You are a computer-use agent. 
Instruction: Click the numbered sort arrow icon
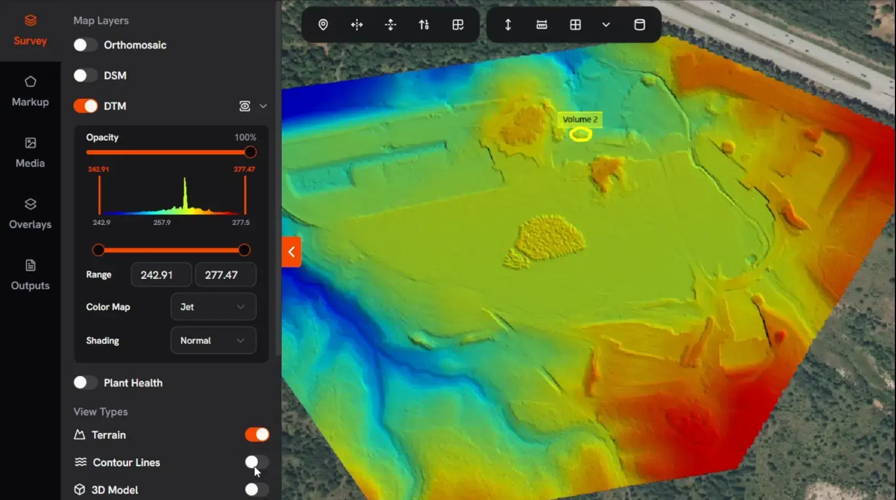point(424,25)
